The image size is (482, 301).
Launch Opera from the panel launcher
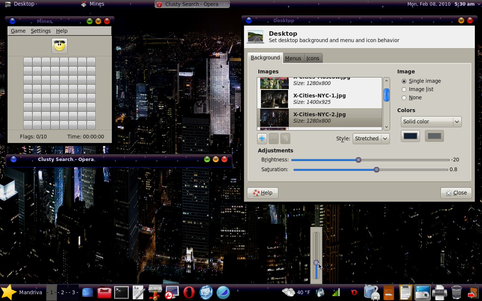pyautogui.click(x=189, y=293)
